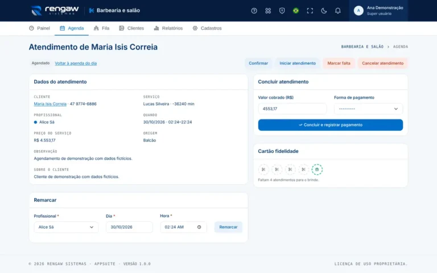Click the AGENDA breadcrumb text
This screenshot has width=437, height=273.
pyautogui.click(x=401, y=47)
